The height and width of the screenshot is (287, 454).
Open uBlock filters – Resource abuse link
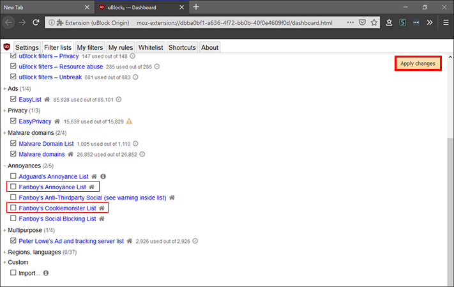point(61,66)
